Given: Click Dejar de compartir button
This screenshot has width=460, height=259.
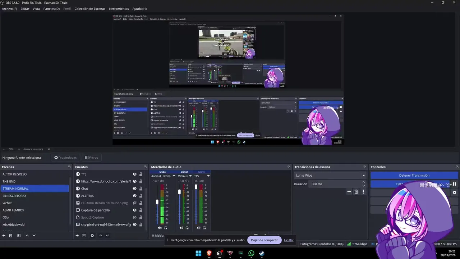Looking at the screenshot, I should pos(264,240).
